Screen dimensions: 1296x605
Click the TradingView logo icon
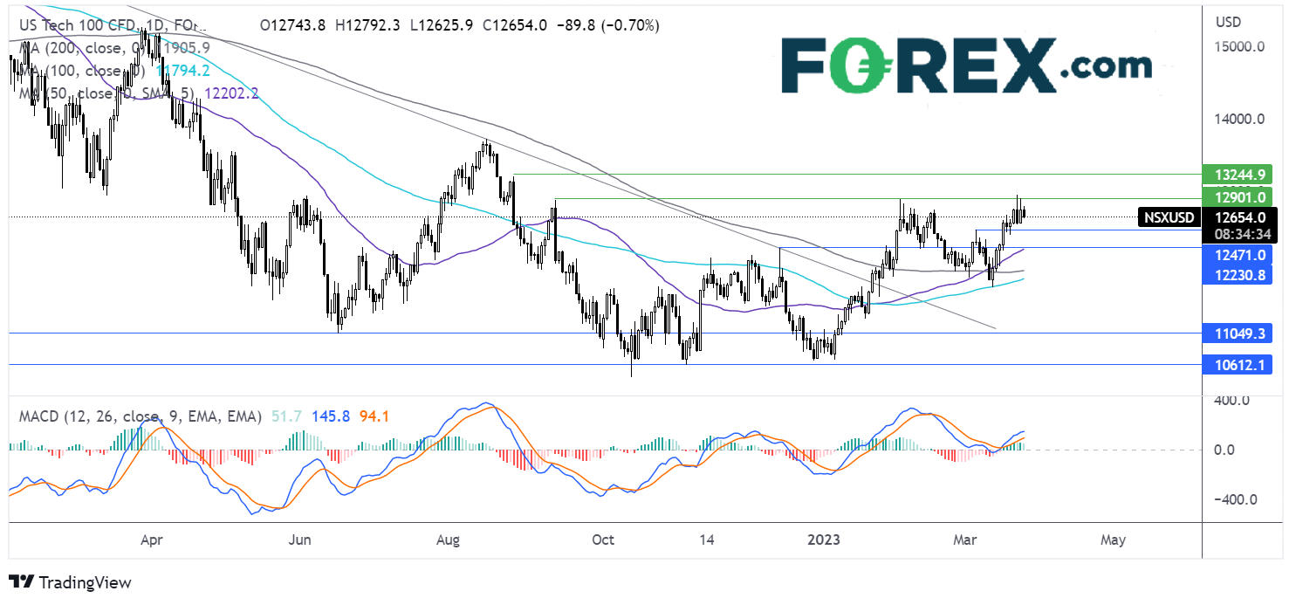[21, 582]
